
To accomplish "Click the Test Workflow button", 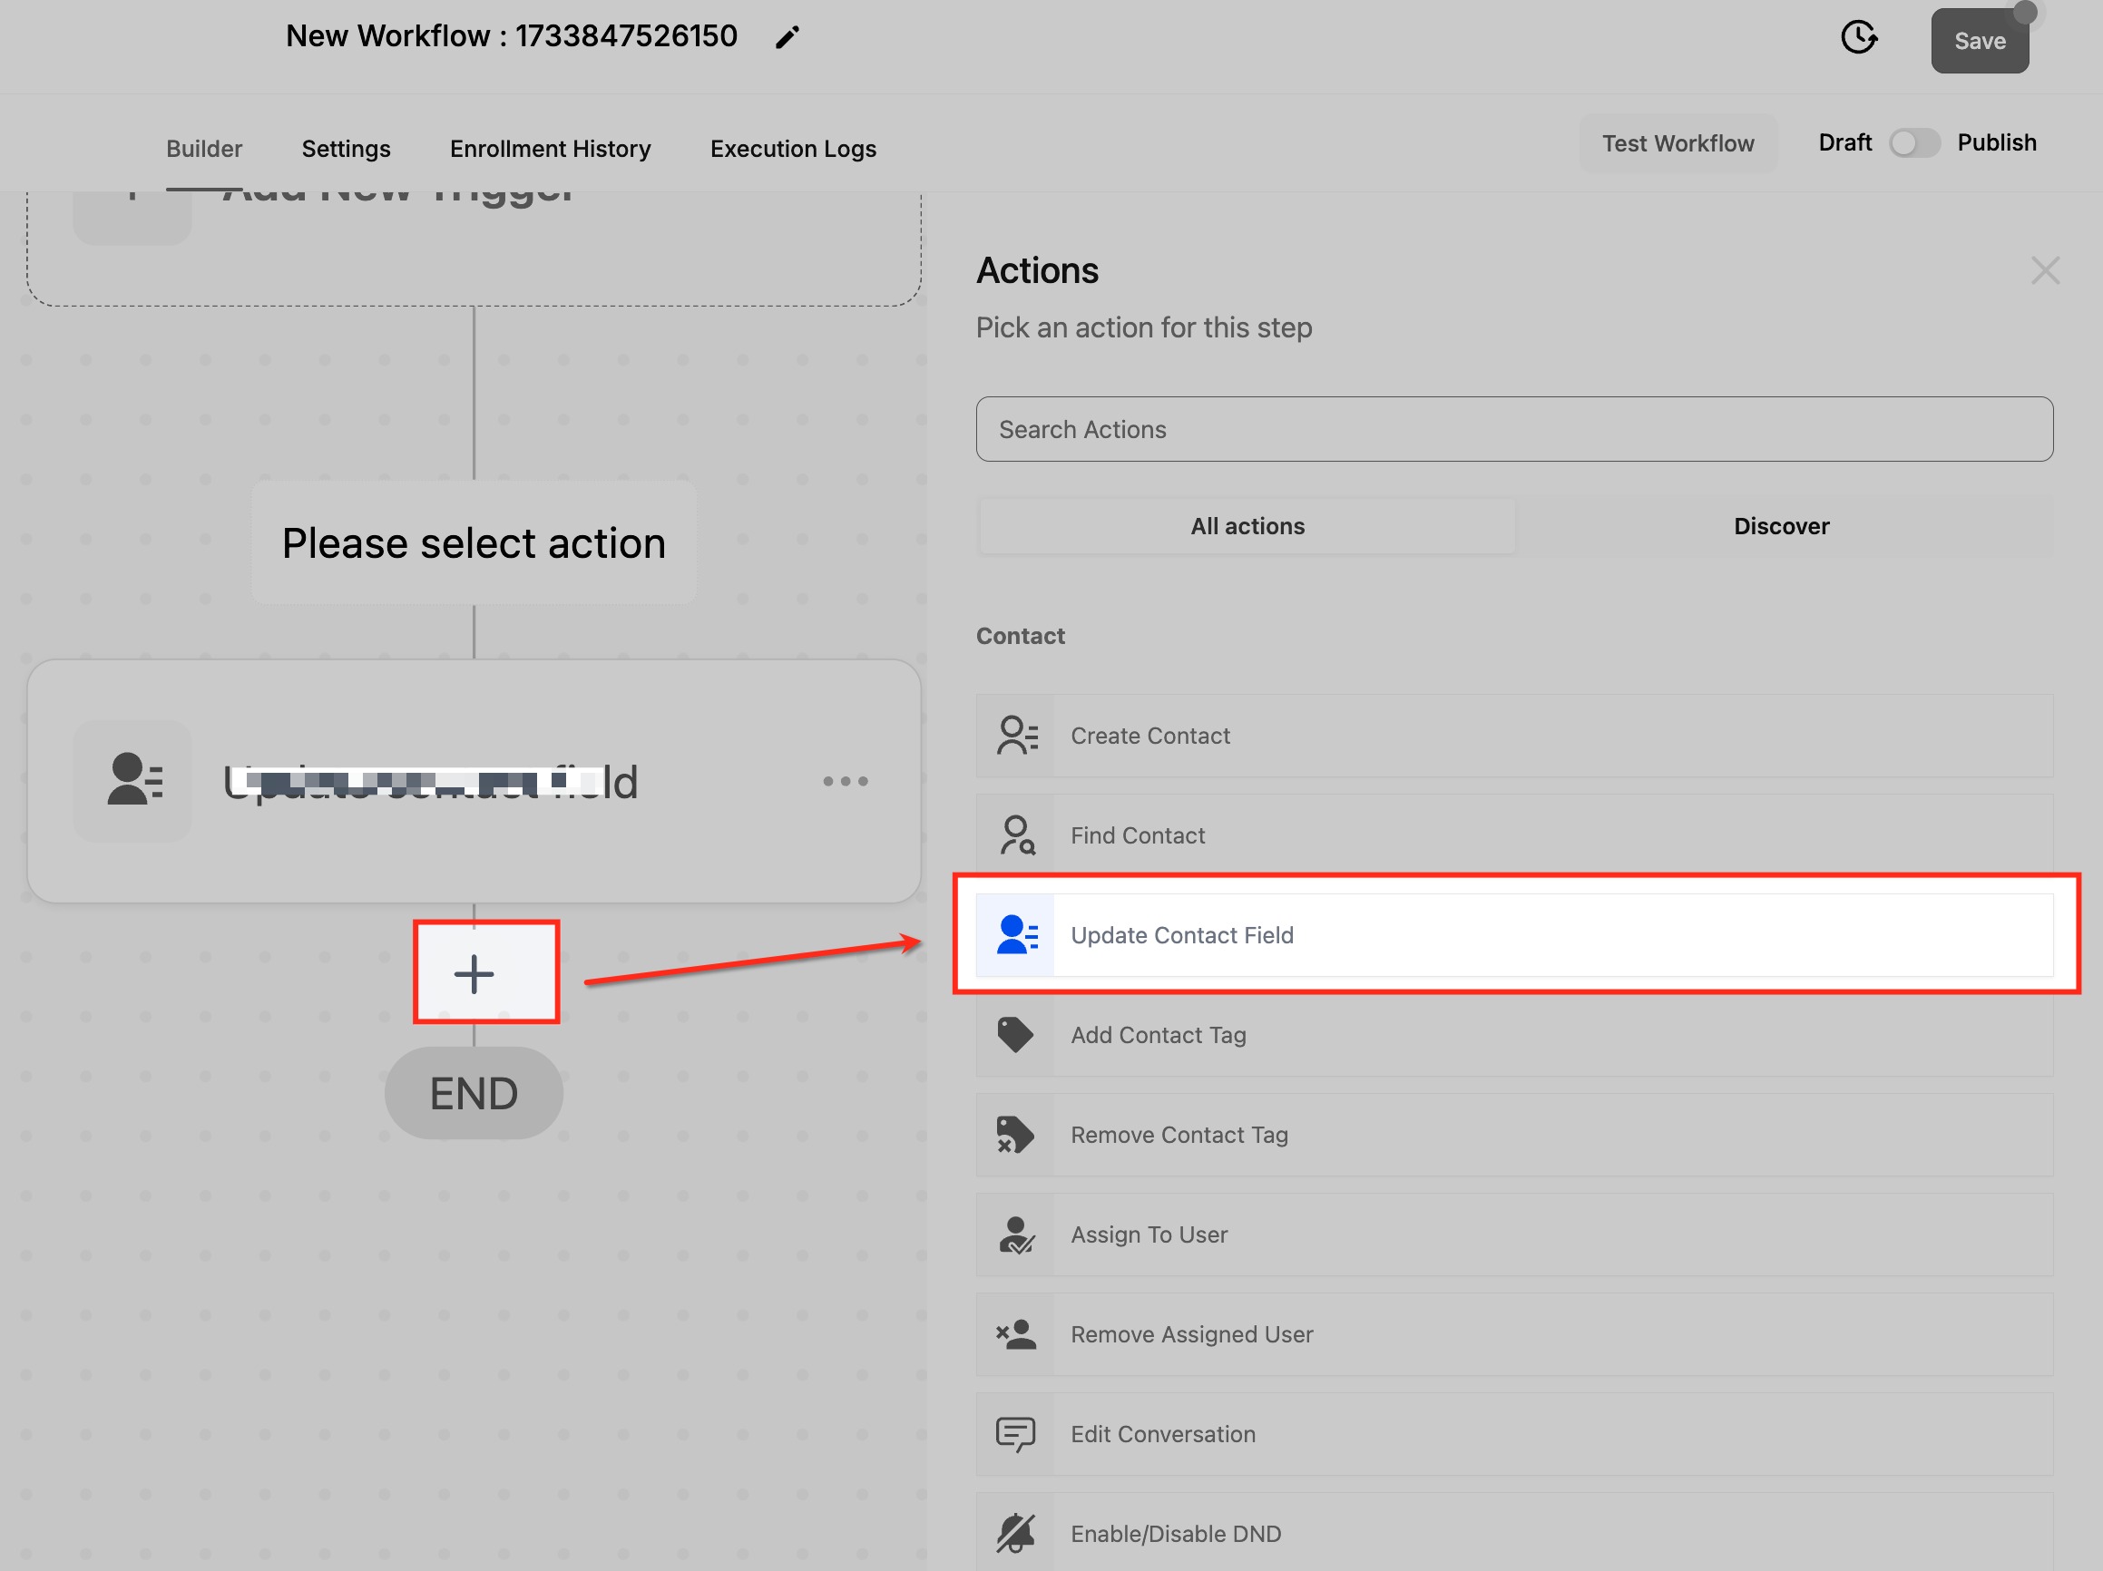I will (x=1678, y=143).
